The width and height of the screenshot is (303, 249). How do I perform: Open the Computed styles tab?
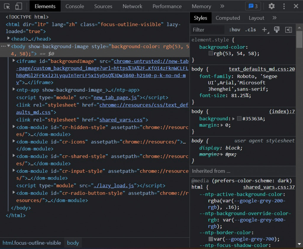pos(228,18)
